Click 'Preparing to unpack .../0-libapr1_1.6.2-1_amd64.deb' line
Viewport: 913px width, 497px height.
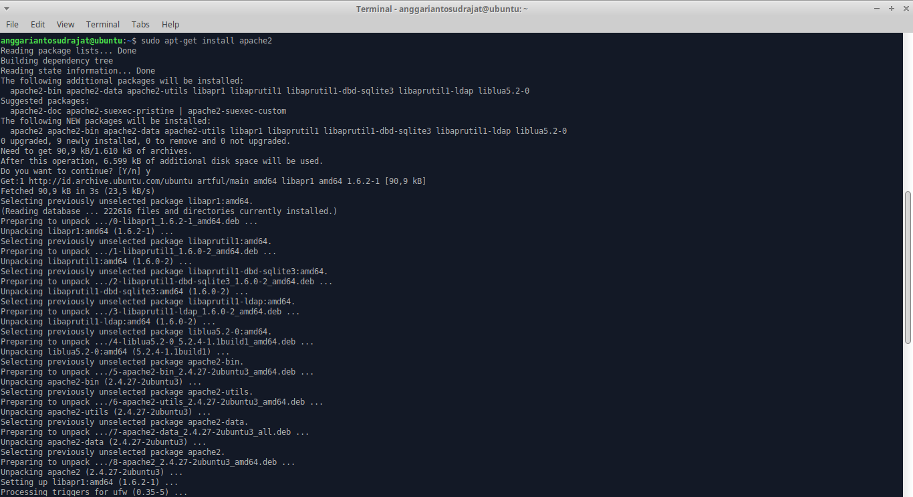pyautogui.click(x=129, y=221)
